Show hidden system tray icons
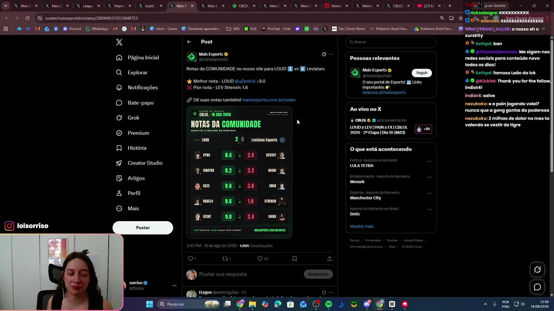The width and height of the screenshot is (554, 311). click(485, 304)
